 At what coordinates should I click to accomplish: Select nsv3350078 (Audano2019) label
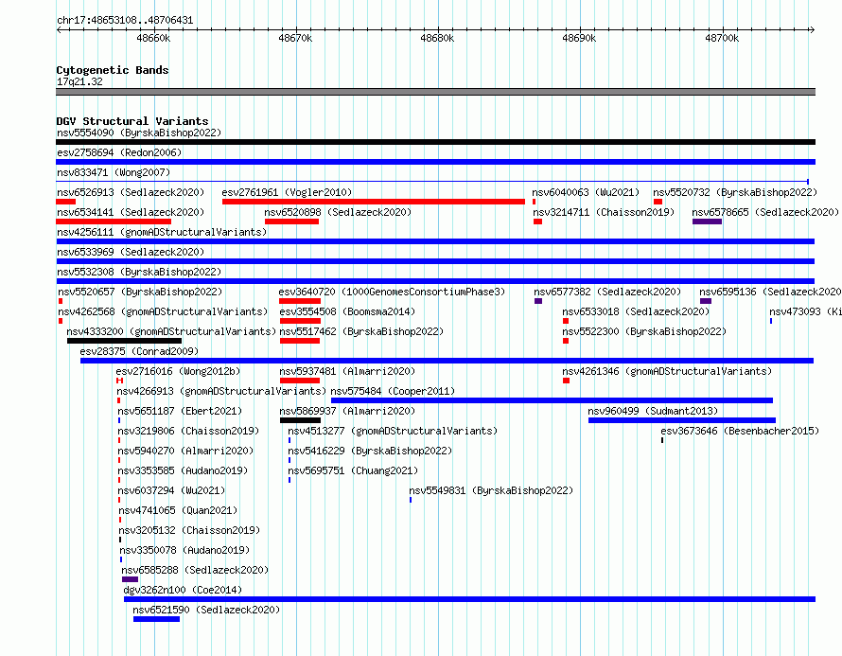pos(184,550)
